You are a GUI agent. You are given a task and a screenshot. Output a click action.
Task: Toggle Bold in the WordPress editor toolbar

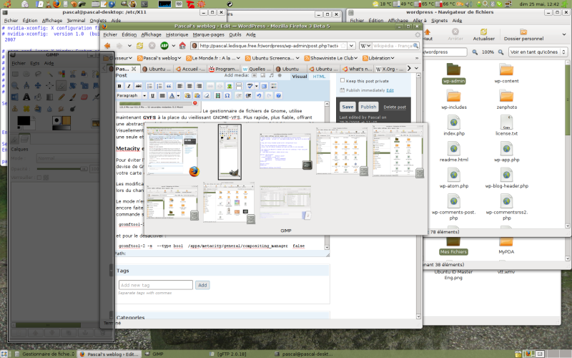click(119, 86)
